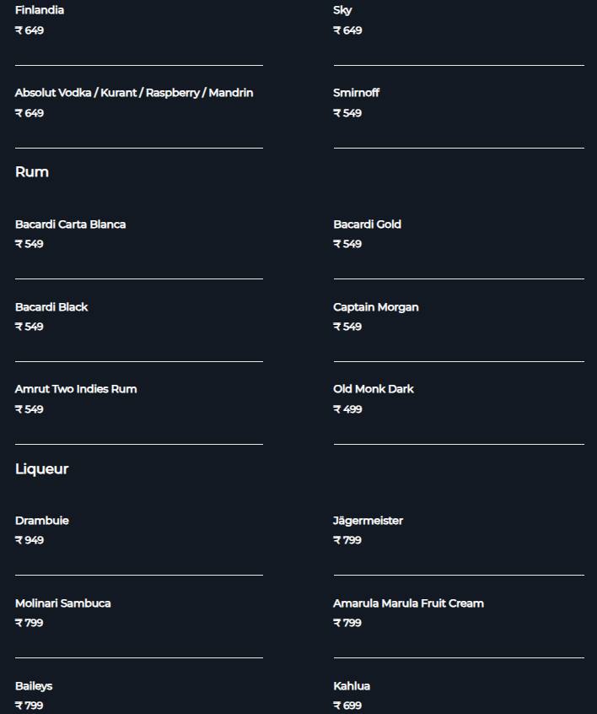Select Bacardi Black rum
This screenshot has width=597, height=714.
click(51, 307)
